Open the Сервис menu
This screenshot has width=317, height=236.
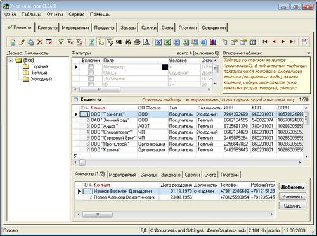click(x=76, y=15)
